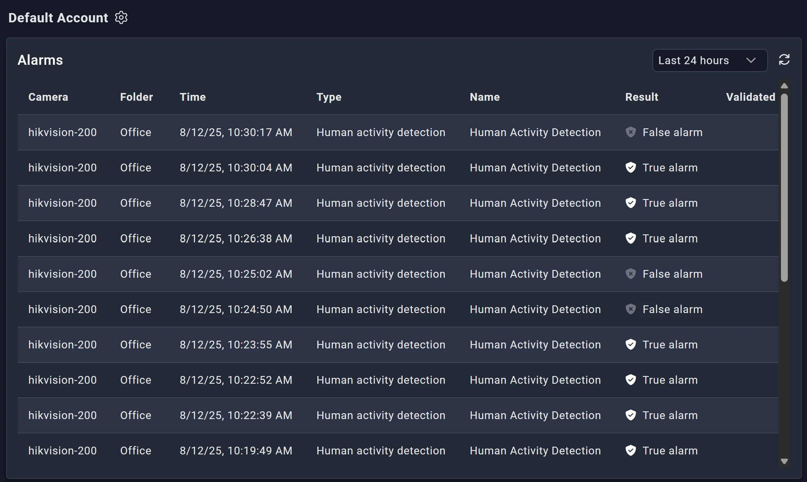Click the true alarm shield icon for 10:23:55 AM

tap(631, 345)
